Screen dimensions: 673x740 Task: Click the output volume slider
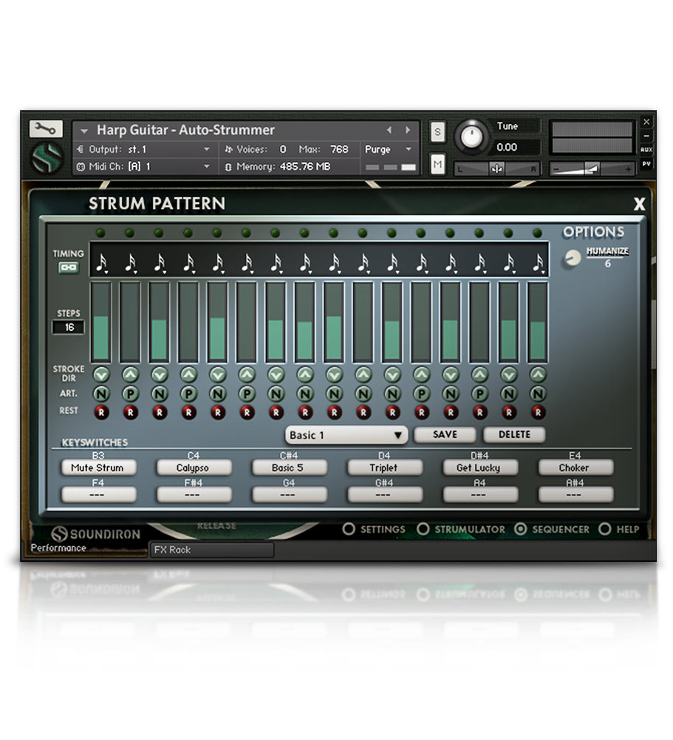point(592,168)
